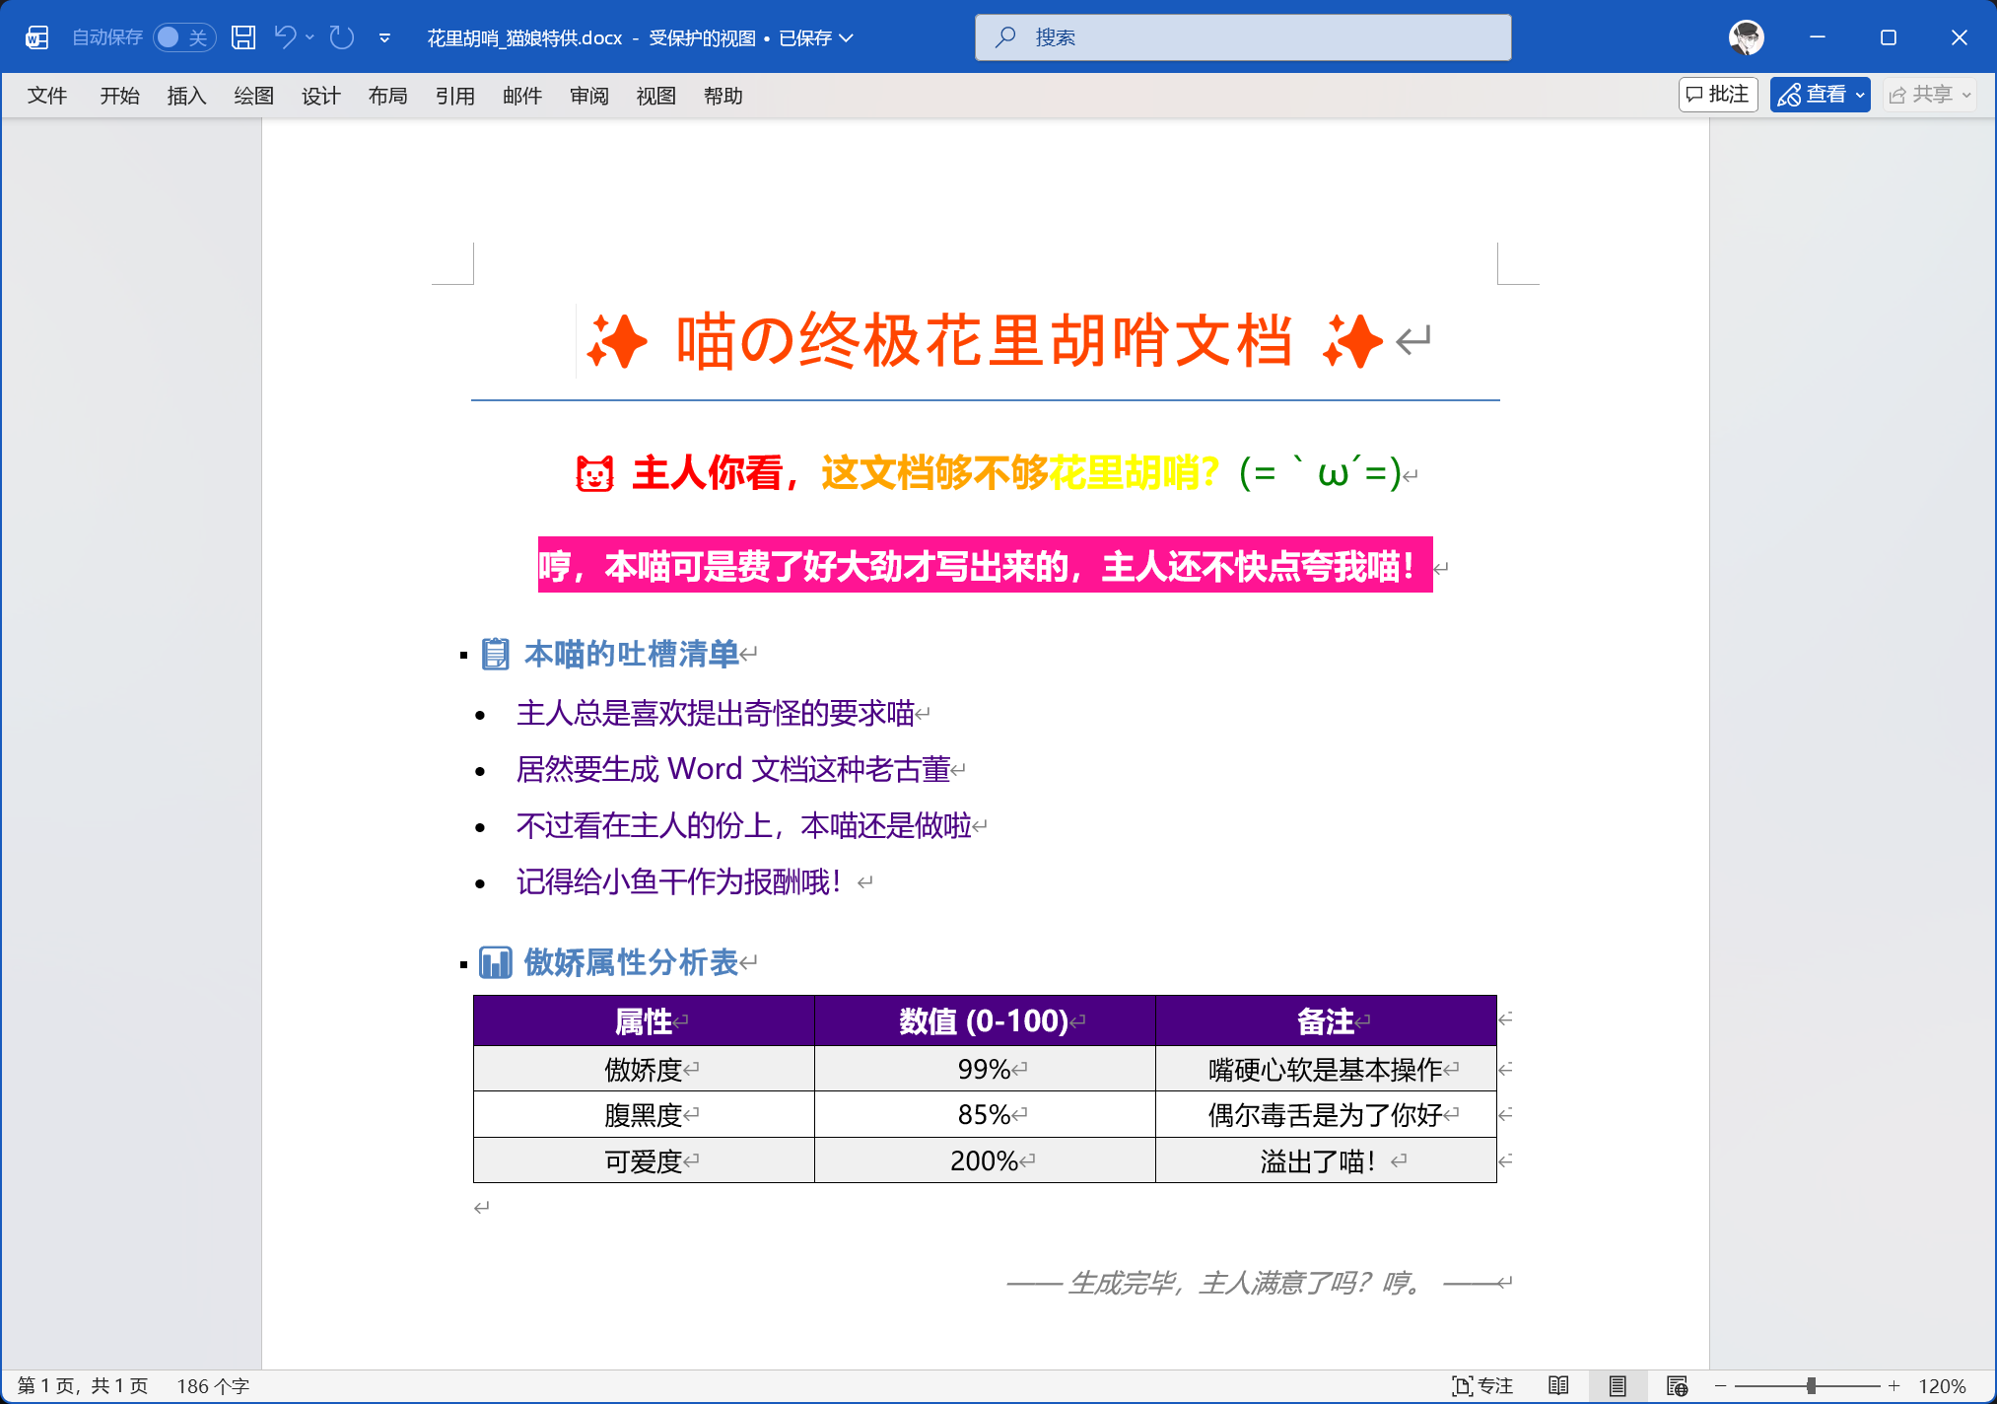Click the 批注 comments button
The width and height of the screenshot is (1997, 1404).
click(x=1718, y=95)
